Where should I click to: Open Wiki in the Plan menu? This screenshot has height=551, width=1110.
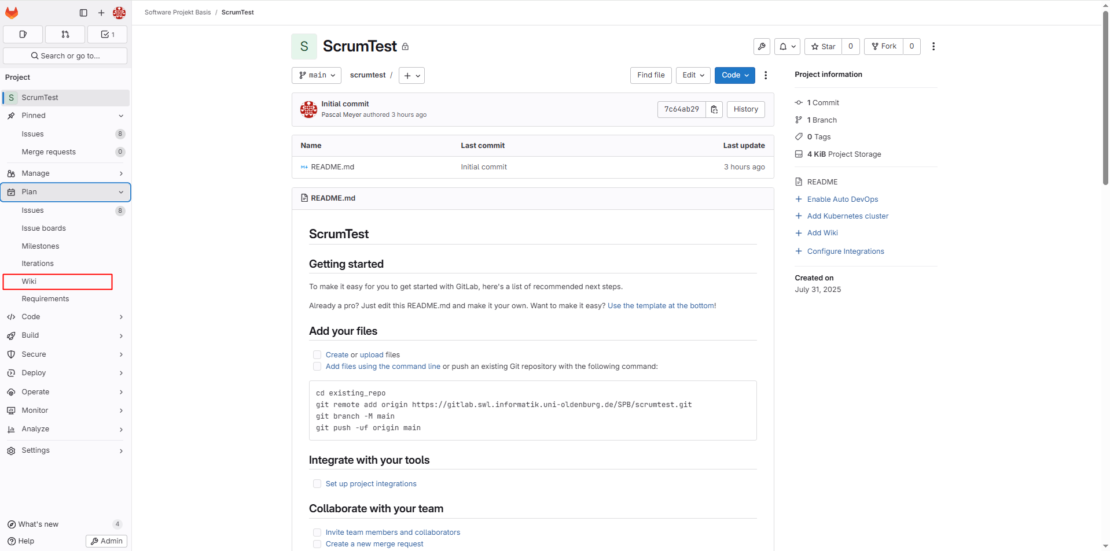click(x=30, y=282)
